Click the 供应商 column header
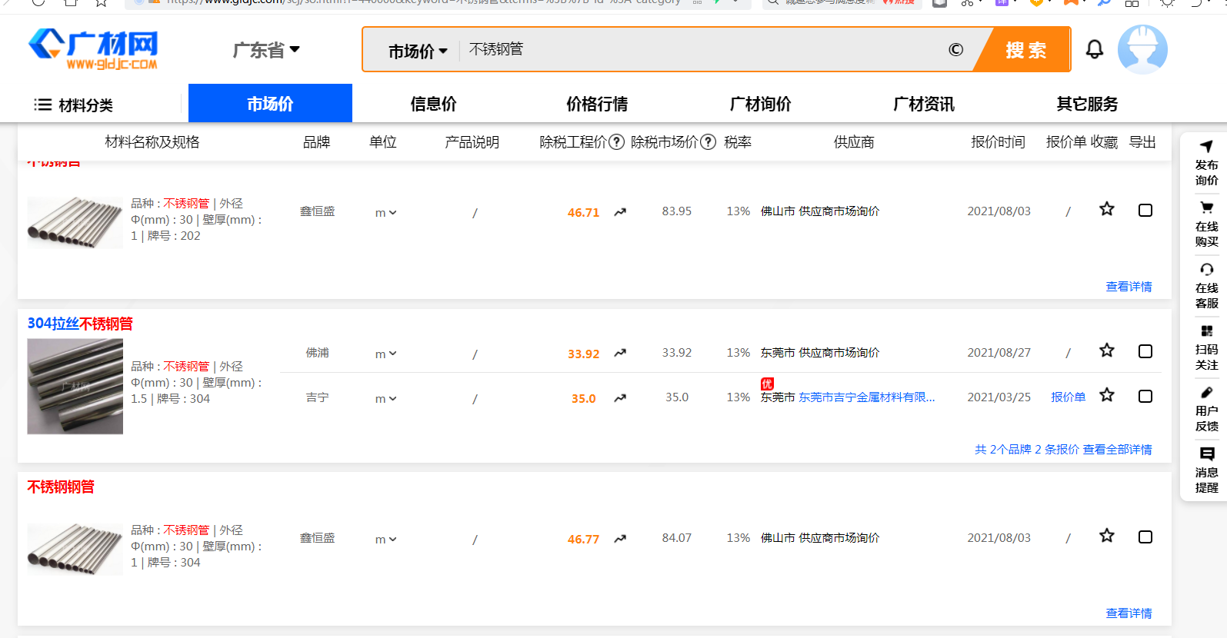The height and width of the screenshot is (638, 1227). tap(854, 142)
